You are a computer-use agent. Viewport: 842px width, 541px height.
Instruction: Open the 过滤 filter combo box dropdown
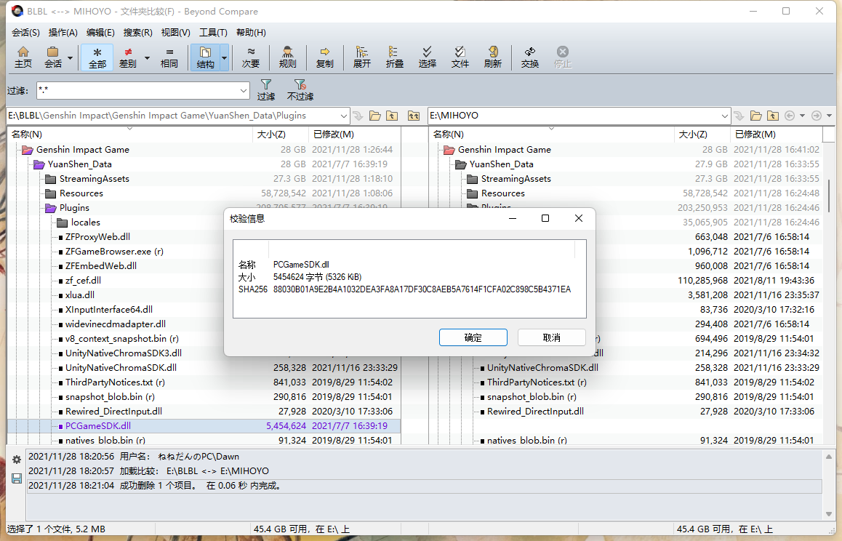(244, 91)
